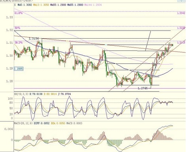Click the window control icon at top right
The image size is (186, 152).
[x=182, y=1]
